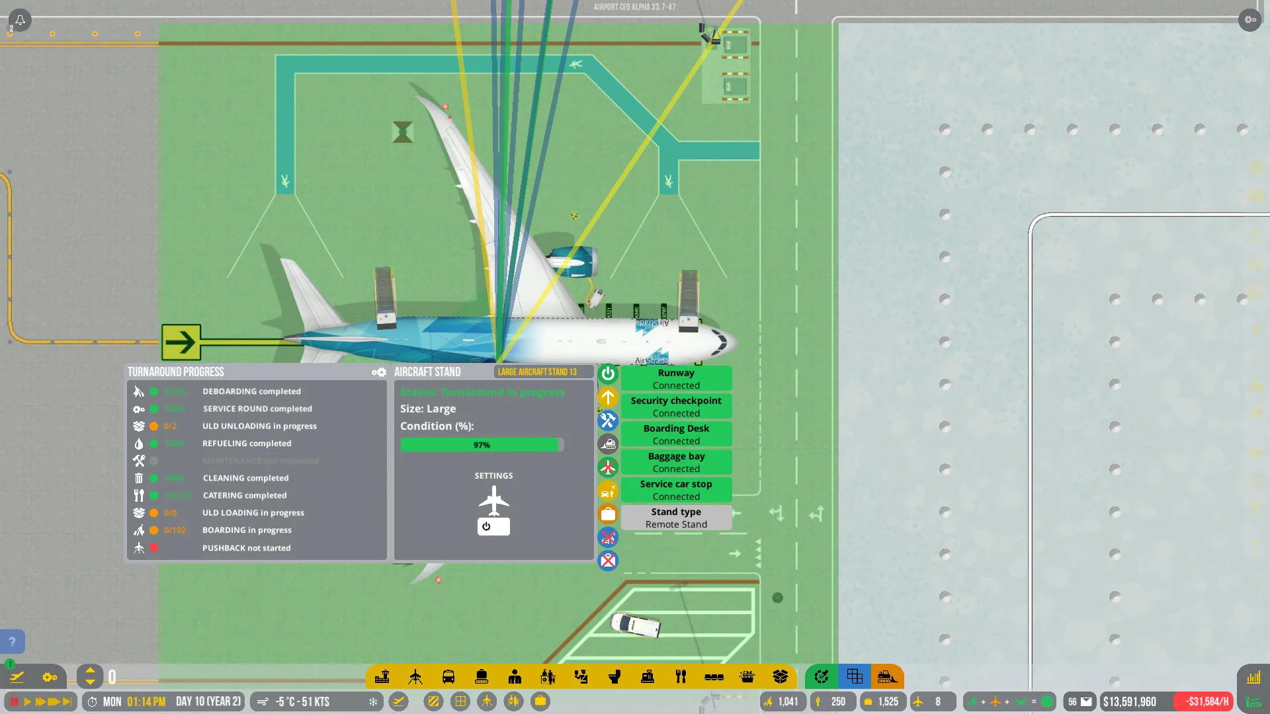The height and width of the screenshot is (714, 1270).
Task: Click the Stand type Remote Stand button
Action: click(x=675, y=518)
